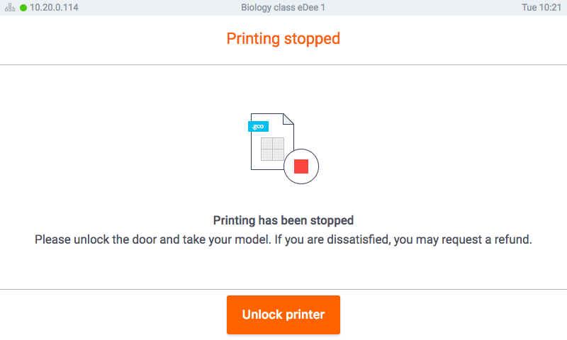The width and height of the screenshot is (567, 340).
Task: Click the network connection icon
Action: [x=10, y=8]
